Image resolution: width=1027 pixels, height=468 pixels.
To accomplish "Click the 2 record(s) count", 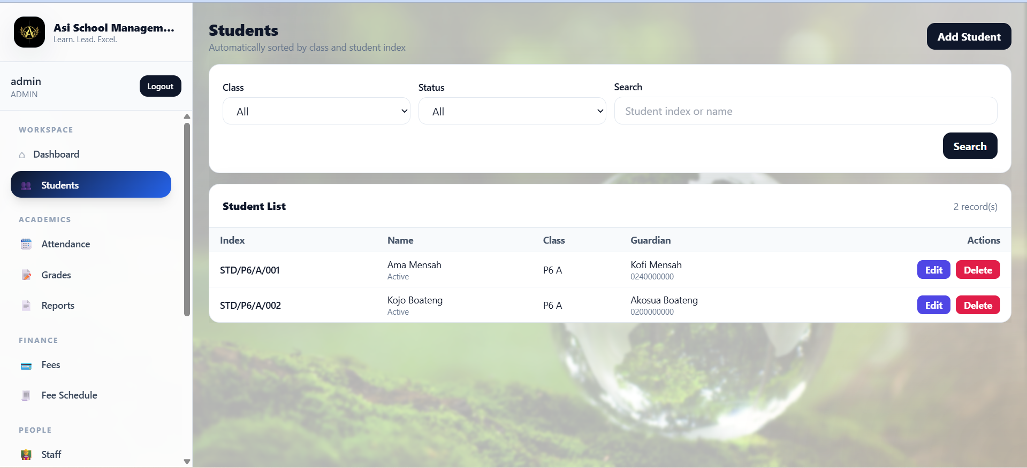I will [975, 207].
